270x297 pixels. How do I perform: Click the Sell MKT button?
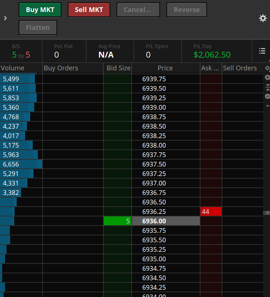pyautogui.click(x=89, y=10)
